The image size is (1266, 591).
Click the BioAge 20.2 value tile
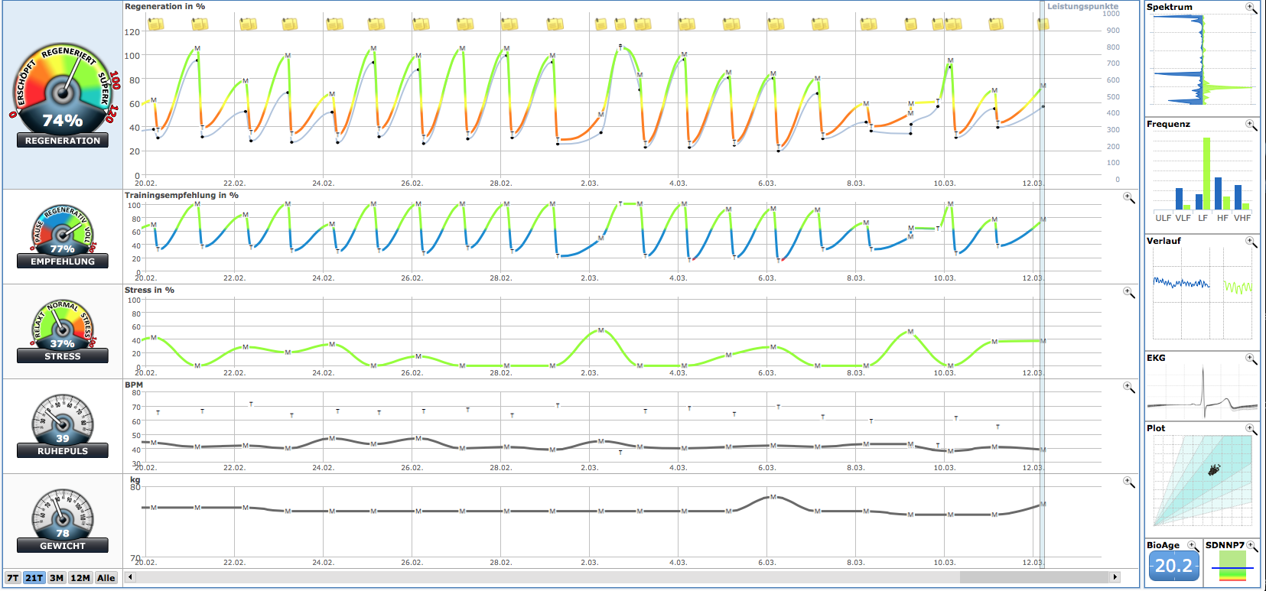click(1173, 567)
